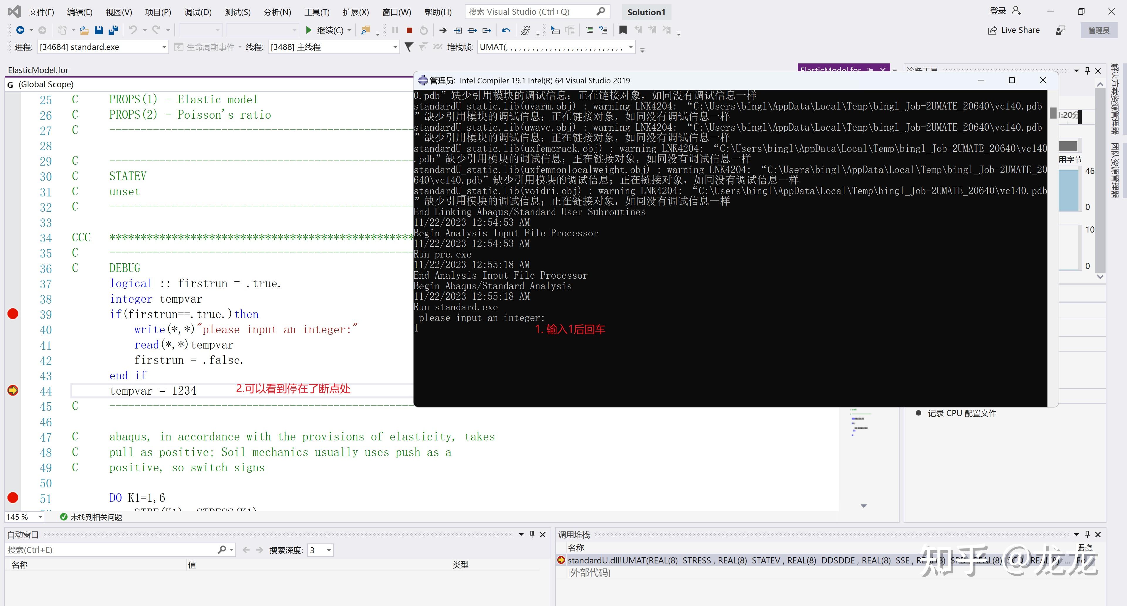
Task: Remove the breakpoint on line 51
Action: point(13,497)
